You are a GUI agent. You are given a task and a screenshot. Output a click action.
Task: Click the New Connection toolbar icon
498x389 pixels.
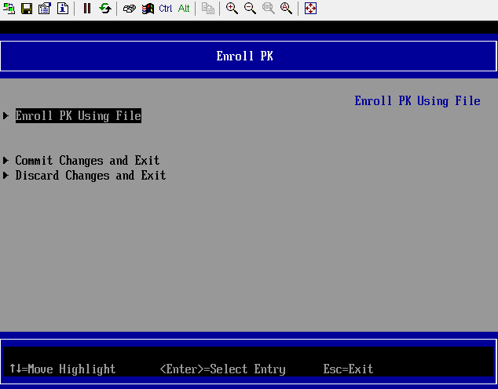pos(9,9)
